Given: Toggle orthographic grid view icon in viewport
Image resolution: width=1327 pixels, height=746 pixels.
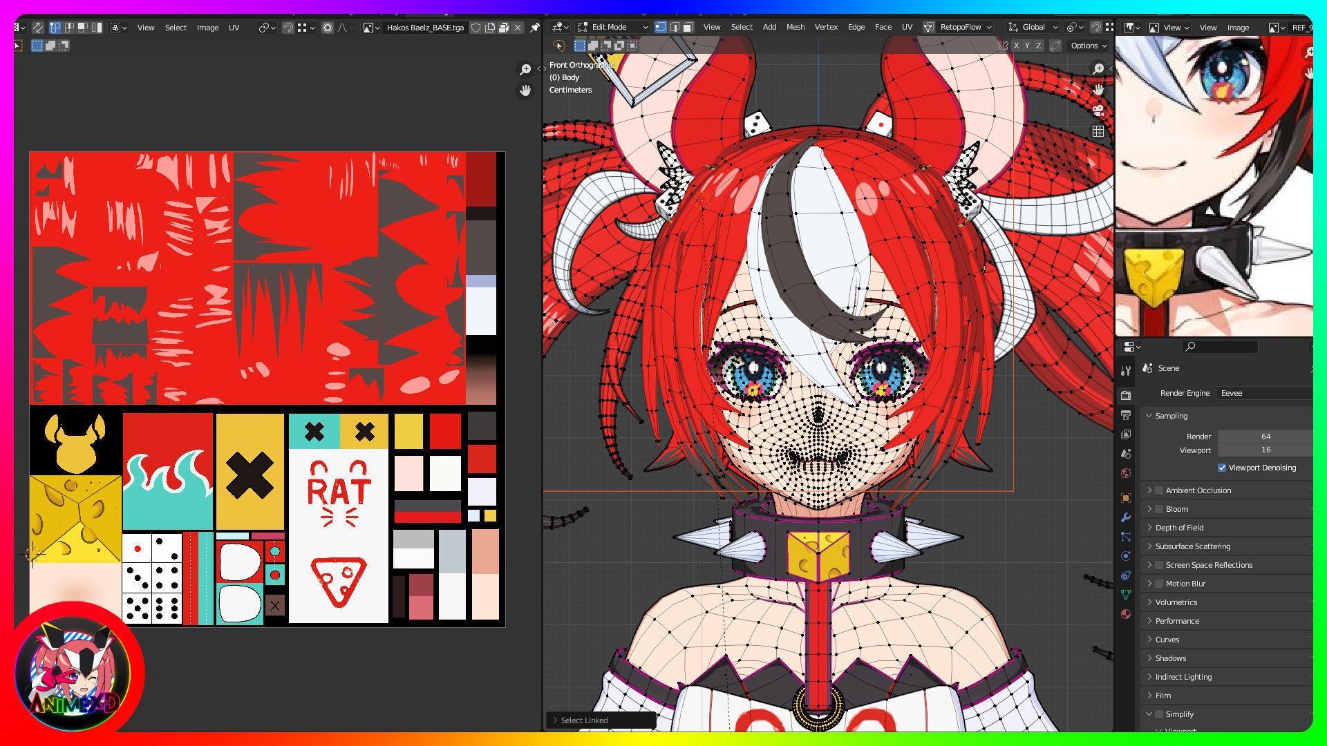Looking at the screenshot, I should click(1098, 131).
